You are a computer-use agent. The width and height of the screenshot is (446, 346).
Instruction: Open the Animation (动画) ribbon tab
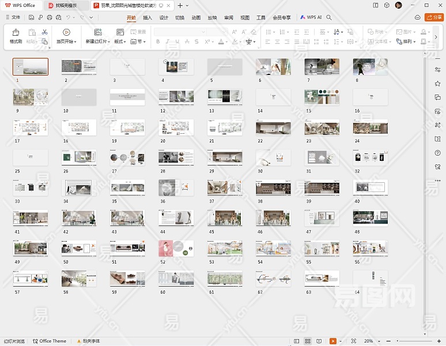(196, 18)
